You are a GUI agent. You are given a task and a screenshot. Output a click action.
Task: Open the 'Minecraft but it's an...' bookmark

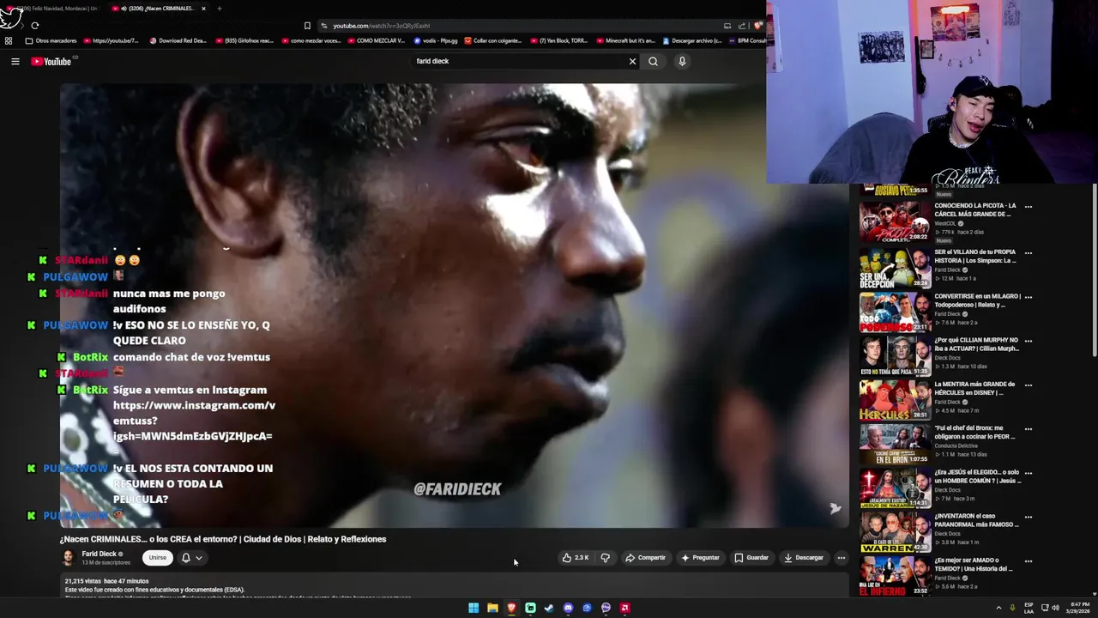(x=625, y=40)
